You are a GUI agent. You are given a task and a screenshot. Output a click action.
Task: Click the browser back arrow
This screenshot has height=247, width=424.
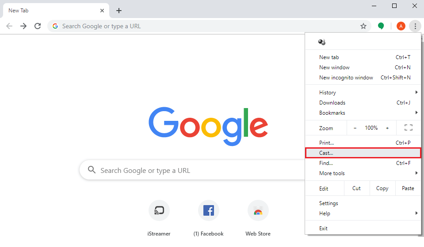tap(9, 26)
